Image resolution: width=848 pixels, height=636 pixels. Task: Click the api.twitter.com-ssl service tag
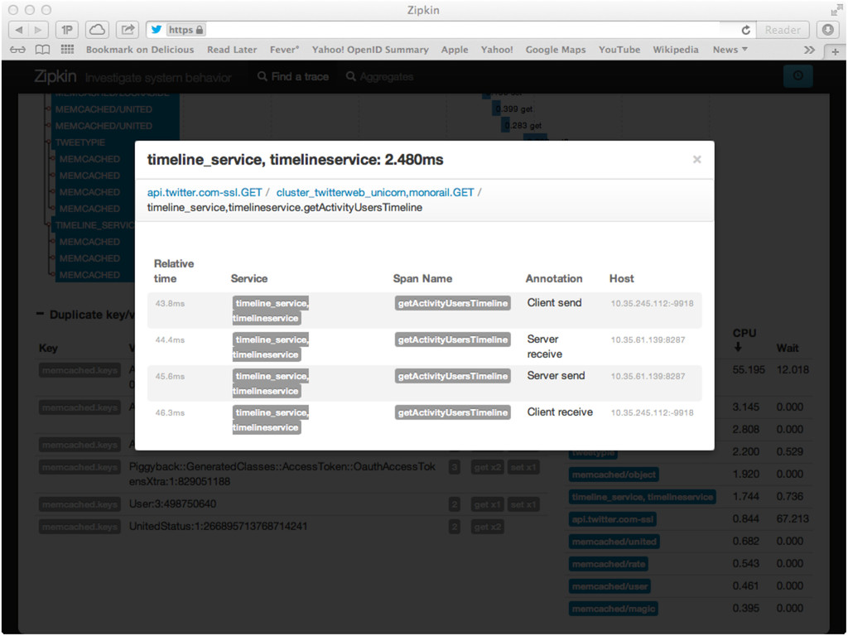[613, 520]
